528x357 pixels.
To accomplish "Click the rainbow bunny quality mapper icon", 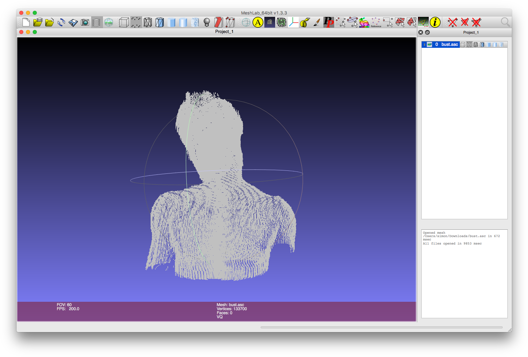I will pos(364,23).
